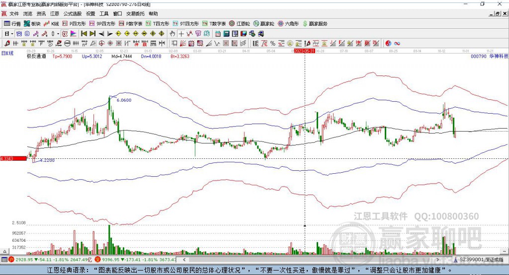Jump to last bar icon

tap(92, 34)
